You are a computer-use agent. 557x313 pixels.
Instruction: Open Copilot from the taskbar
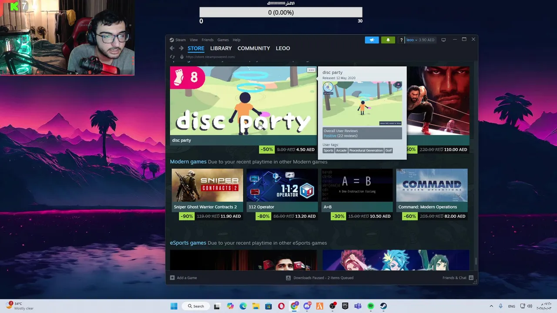(x=230, y=306)
